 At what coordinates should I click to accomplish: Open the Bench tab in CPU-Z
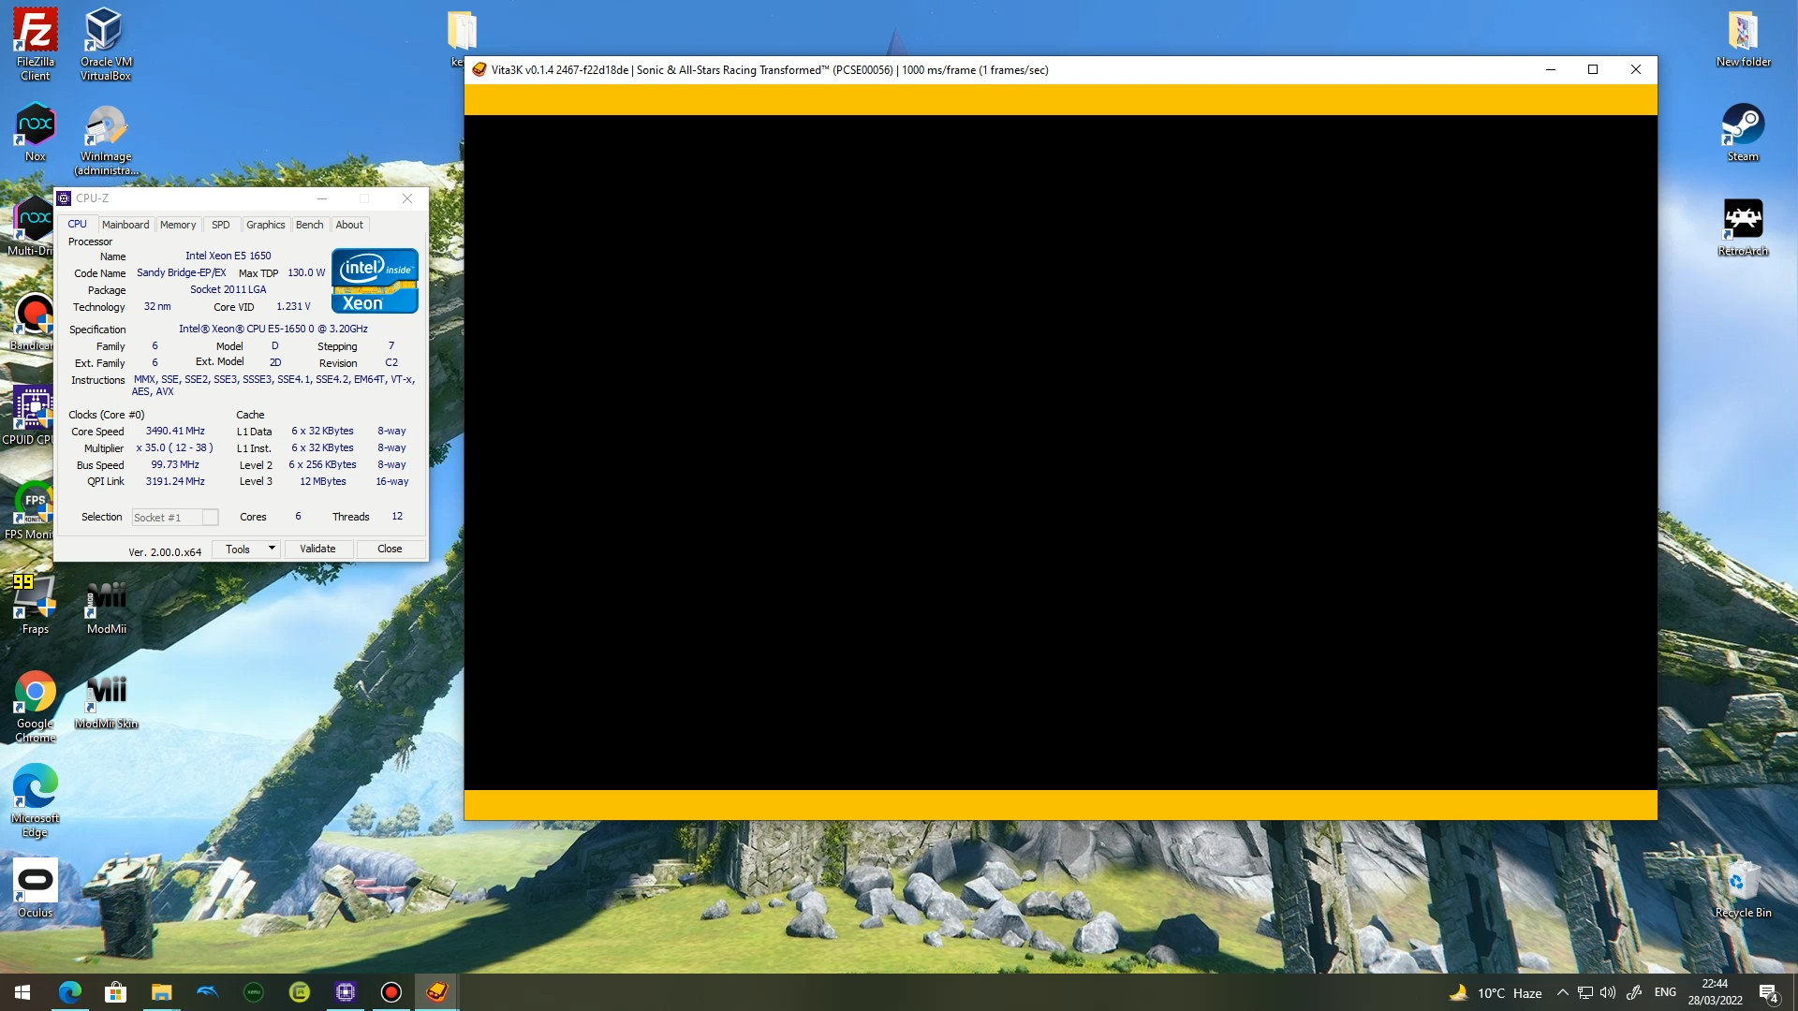coord(309,225)
